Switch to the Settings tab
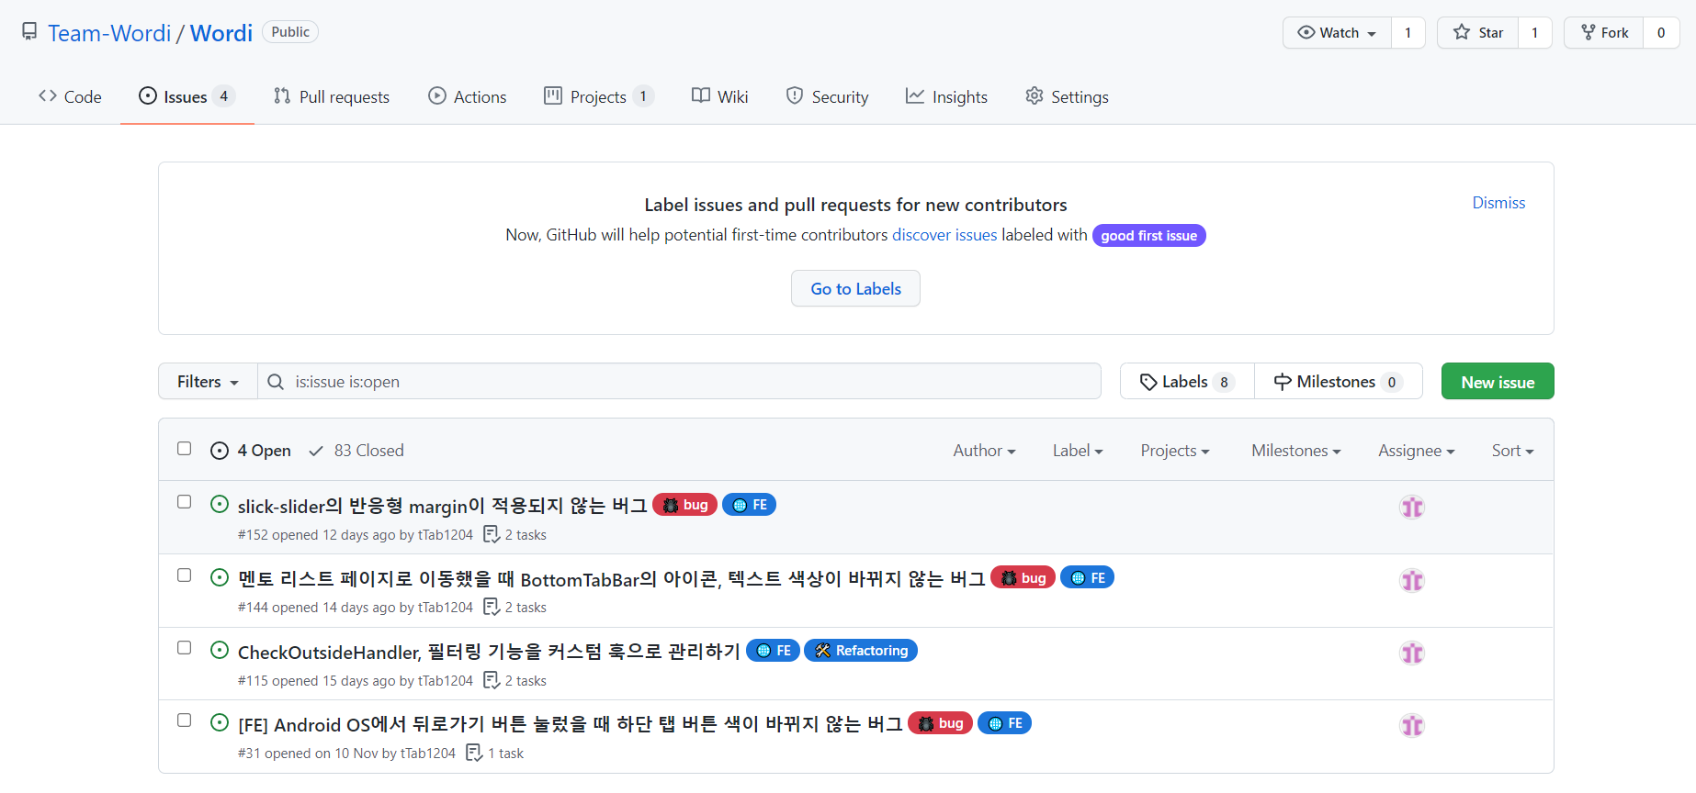The width and height of the screenshot is (1696, 793). pos(1067,96)
